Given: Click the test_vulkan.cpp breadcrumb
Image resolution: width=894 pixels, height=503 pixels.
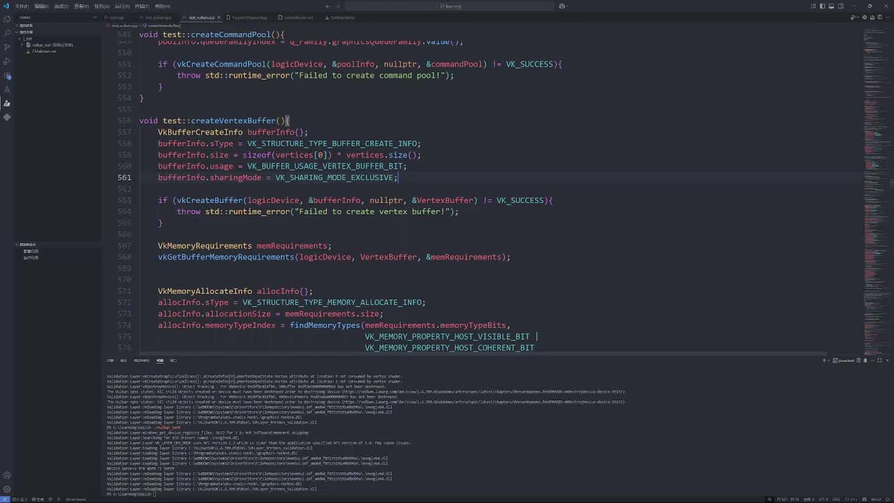Looking at the screenshot, I should pos(125,26).
